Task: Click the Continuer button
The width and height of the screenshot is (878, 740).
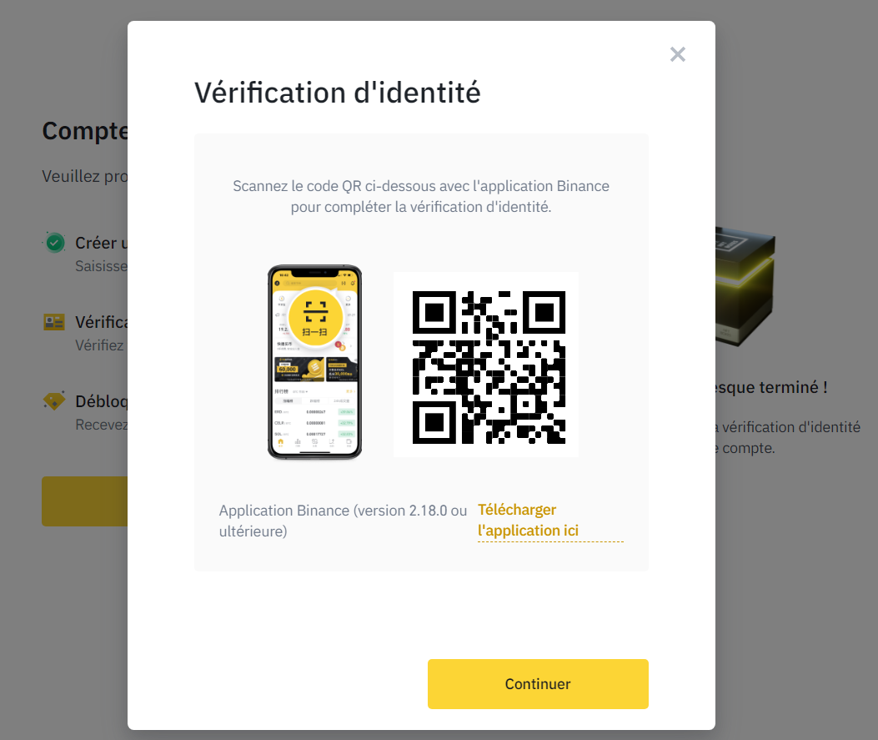Action: pyautogui.click(x=538, y=683)
